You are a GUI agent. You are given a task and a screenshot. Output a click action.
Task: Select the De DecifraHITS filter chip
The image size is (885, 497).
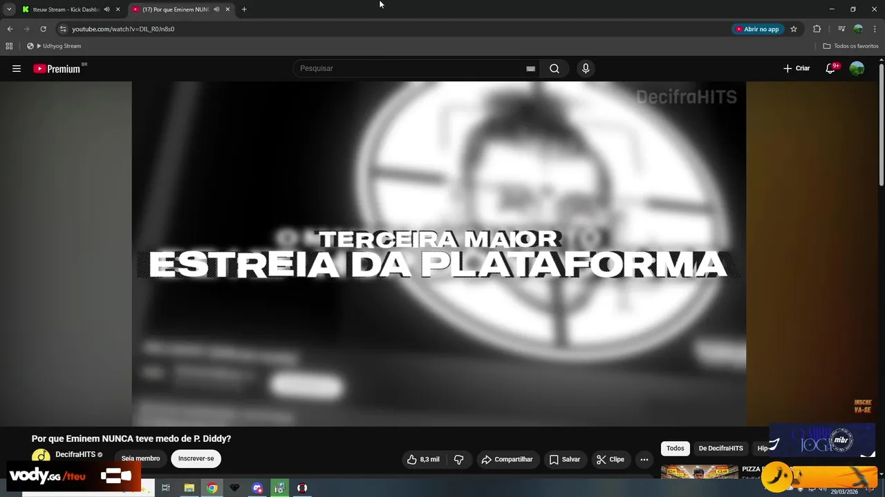pyautogui.click(x=720, y=448)
